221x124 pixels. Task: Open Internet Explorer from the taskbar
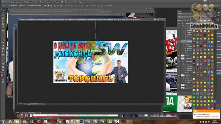[x=10, y=122]
